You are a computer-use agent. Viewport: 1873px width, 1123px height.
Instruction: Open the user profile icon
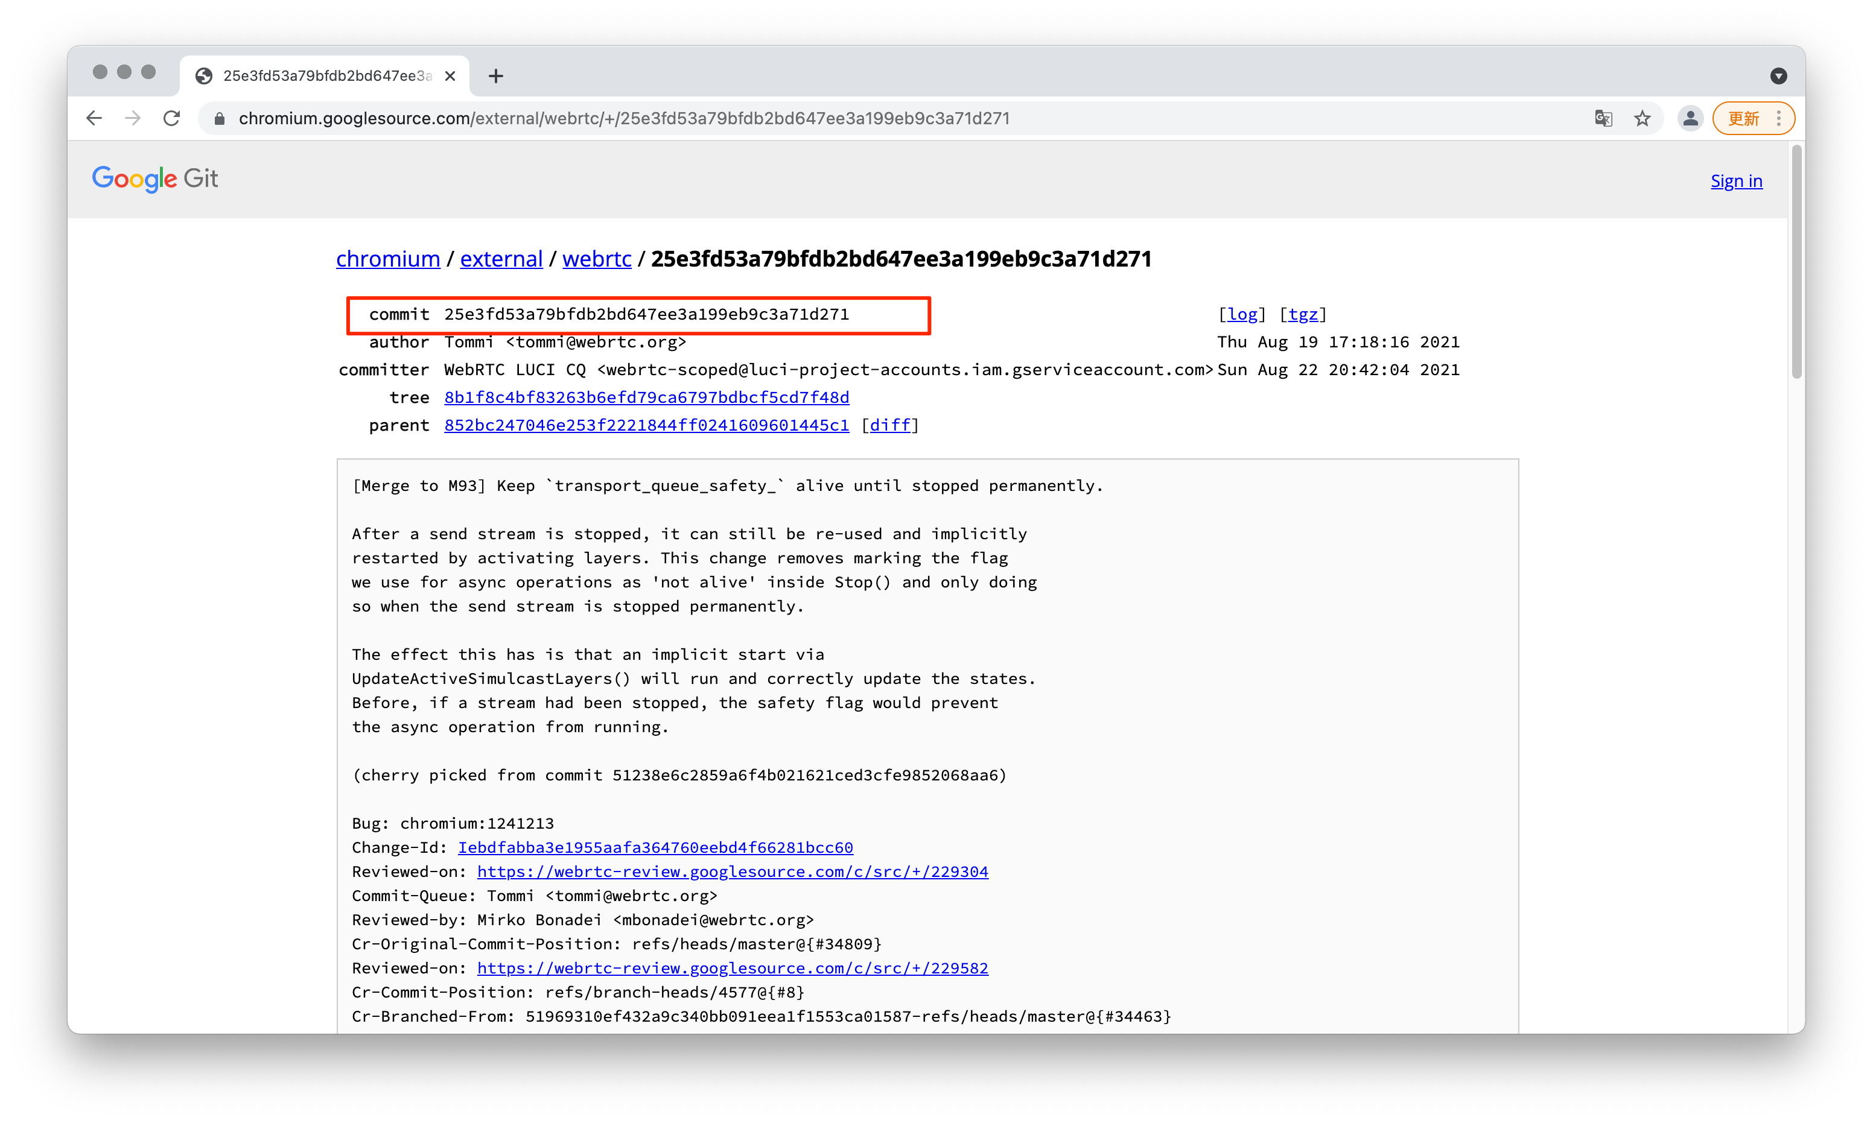click(x=1690, y=118)
